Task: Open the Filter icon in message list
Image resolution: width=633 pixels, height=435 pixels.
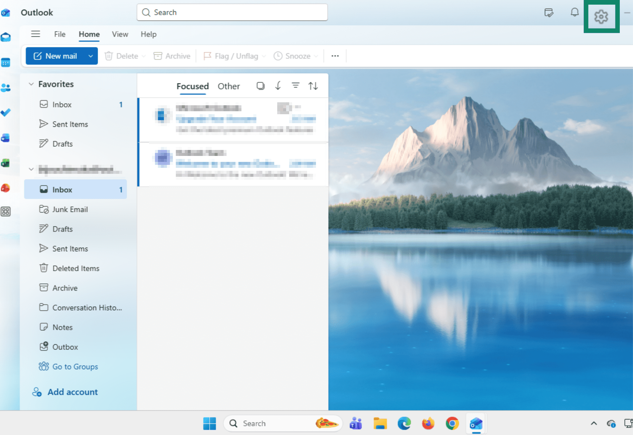Action: [x=295, y=86]
